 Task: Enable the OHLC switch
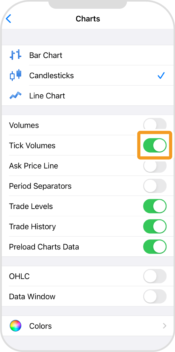[x=155, y=276]
